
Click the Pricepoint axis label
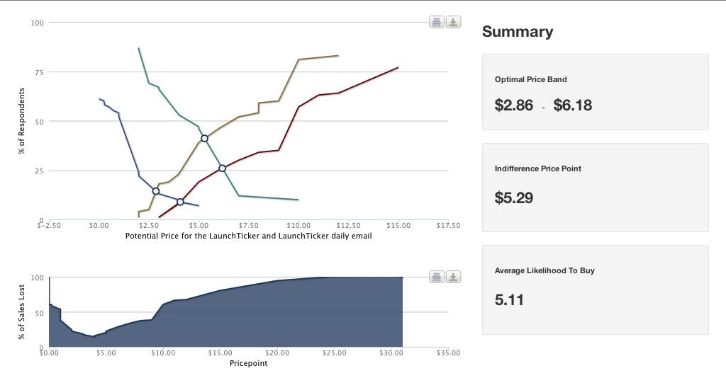tap(248, 363)
